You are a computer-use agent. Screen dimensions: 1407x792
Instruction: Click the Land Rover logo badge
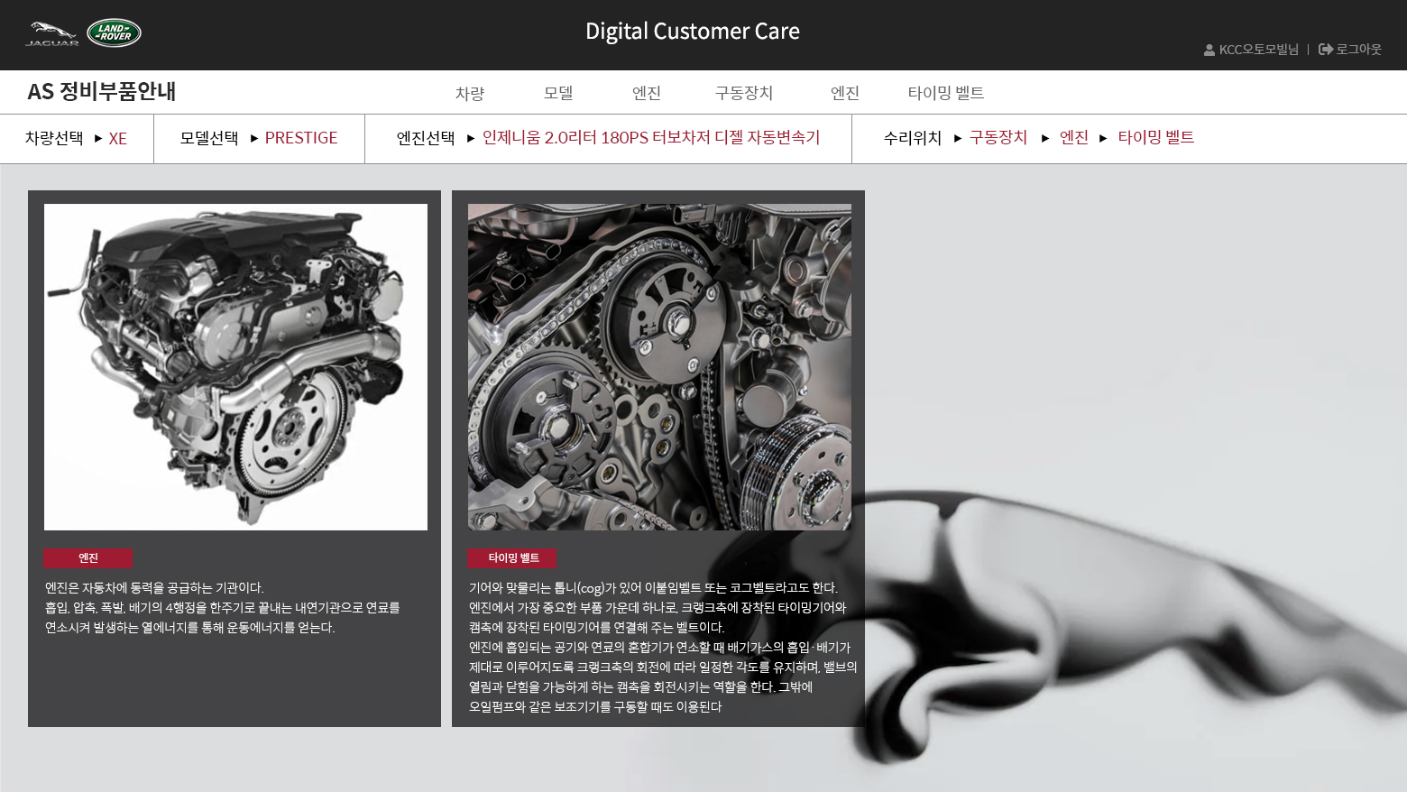tap(114, 32)
